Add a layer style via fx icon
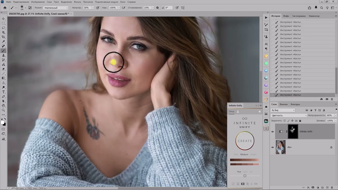The height and width of the screenshot is (190, 338). coord(308,188)
